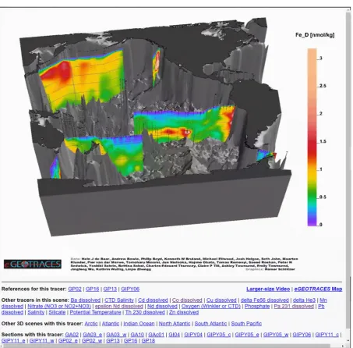
Task: Select the Co dissolved tracer
Action: (187, 300)
